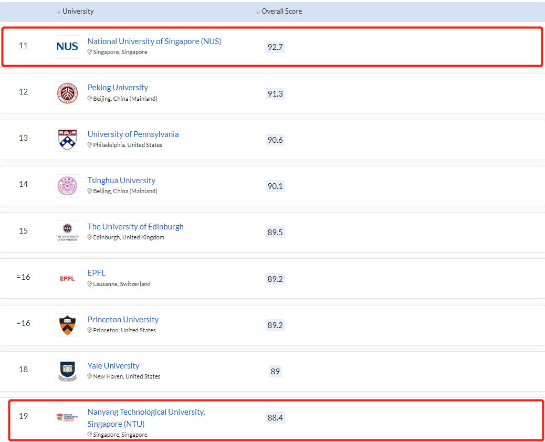Open Tsinghua University link

121,181
